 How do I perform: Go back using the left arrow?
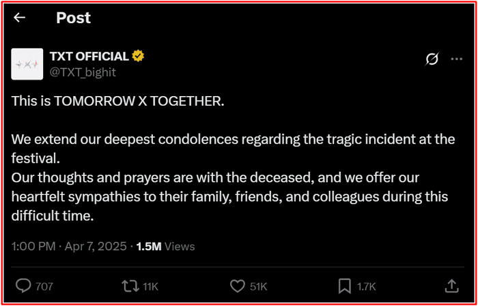(19, 18)
